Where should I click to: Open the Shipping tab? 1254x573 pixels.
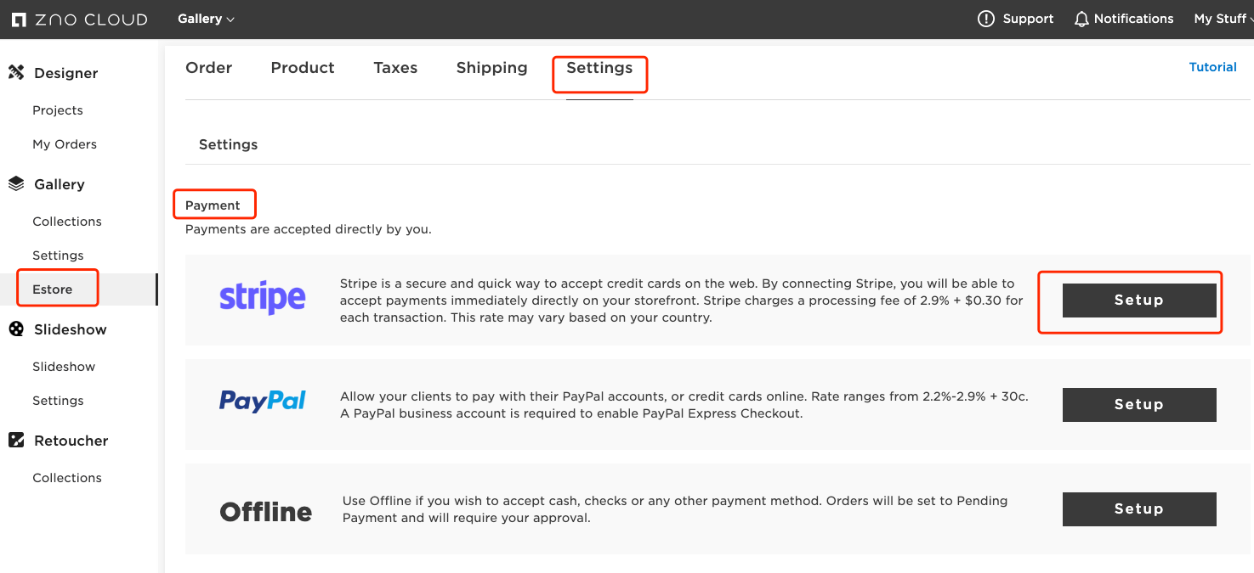pos(491,68)
